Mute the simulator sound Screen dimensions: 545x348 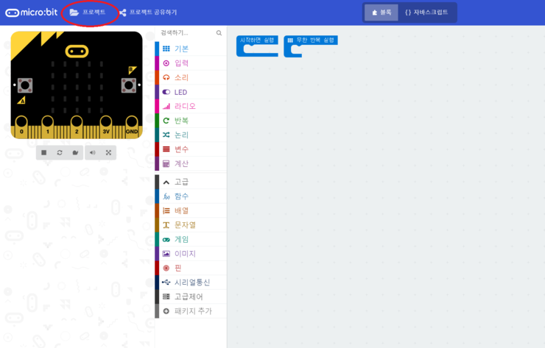pos(93,152)
